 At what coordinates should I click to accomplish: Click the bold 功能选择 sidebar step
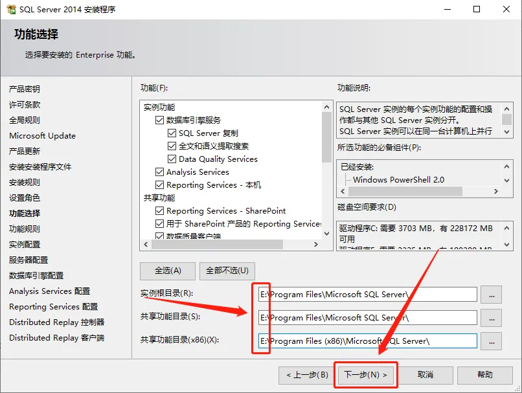click(25, 213)
